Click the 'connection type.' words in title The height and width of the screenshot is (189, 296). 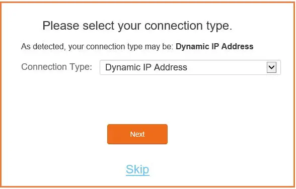click(x=188, y=26)
